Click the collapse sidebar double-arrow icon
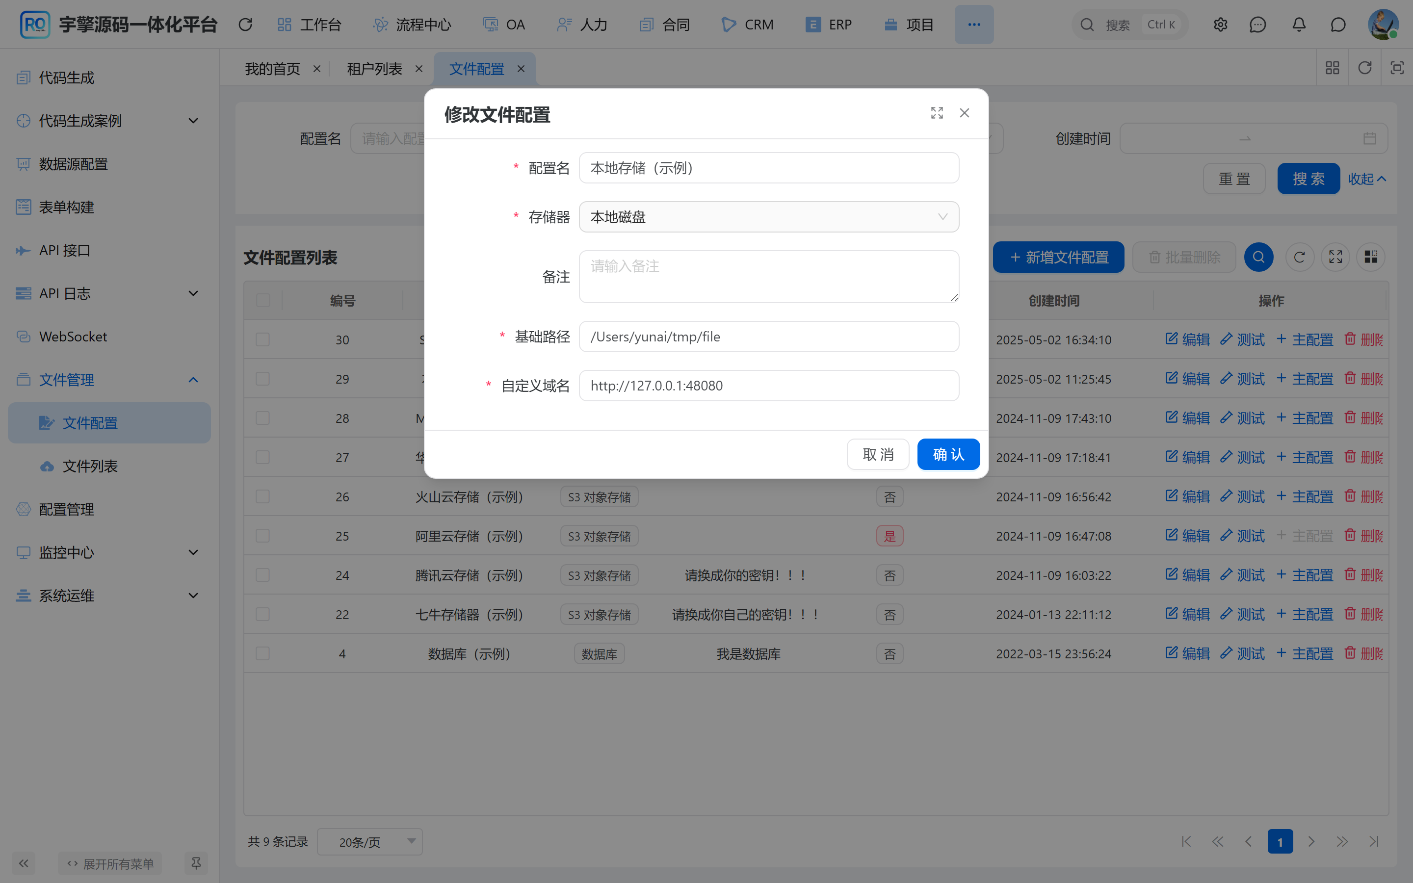Screen dimensions: 1413x883 coord(24,863)
